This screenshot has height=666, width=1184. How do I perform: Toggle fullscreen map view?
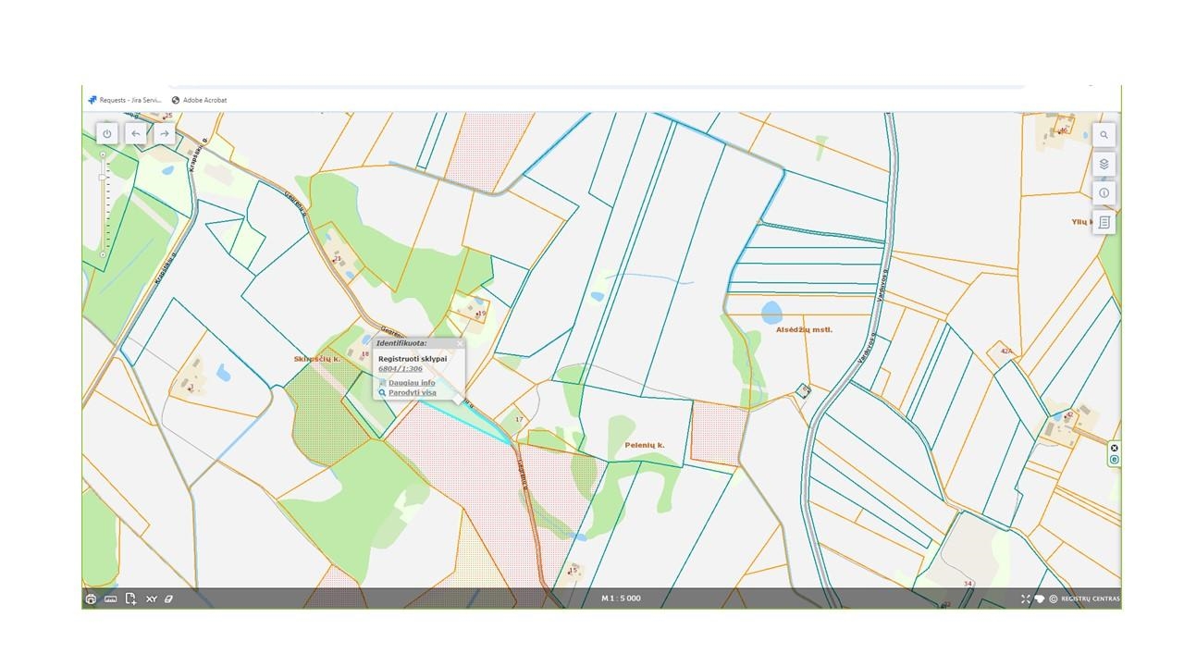[1025, 599]
